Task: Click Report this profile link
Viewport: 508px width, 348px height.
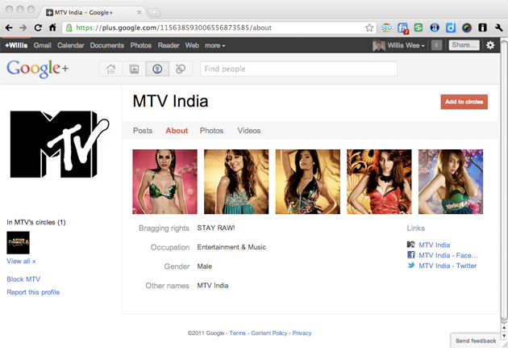Action: [x=33, y=292]
